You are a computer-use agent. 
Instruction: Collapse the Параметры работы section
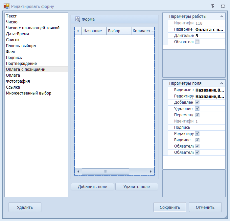click(222, 16)
